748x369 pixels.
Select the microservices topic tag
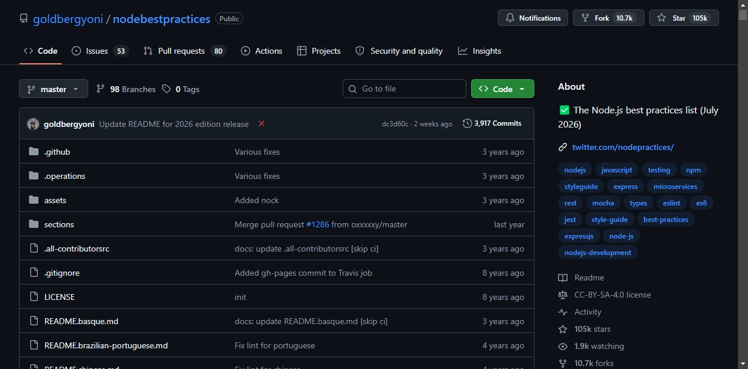click(675, 187)
